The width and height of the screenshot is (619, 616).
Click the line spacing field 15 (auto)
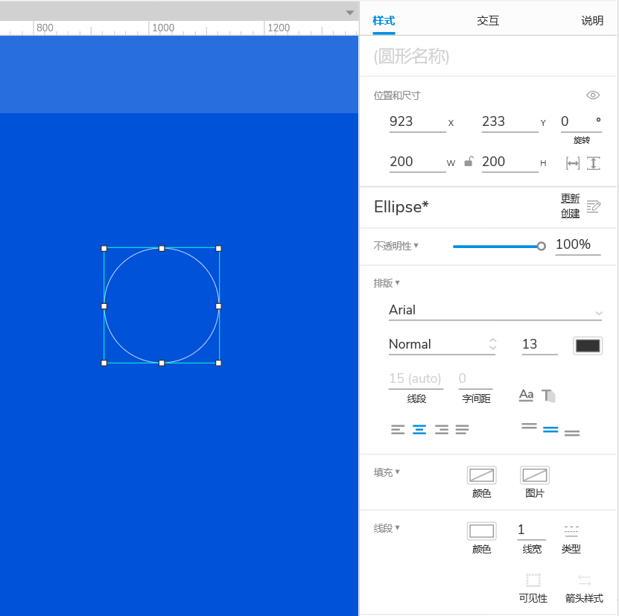click(x=416, y=378)
